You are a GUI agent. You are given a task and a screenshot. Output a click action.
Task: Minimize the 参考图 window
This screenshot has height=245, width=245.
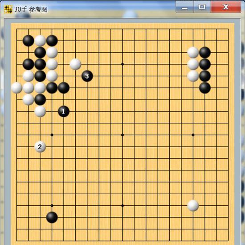click(185, 7)
